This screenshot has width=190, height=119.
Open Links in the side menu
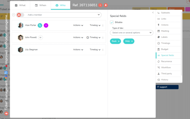[168, 19]
